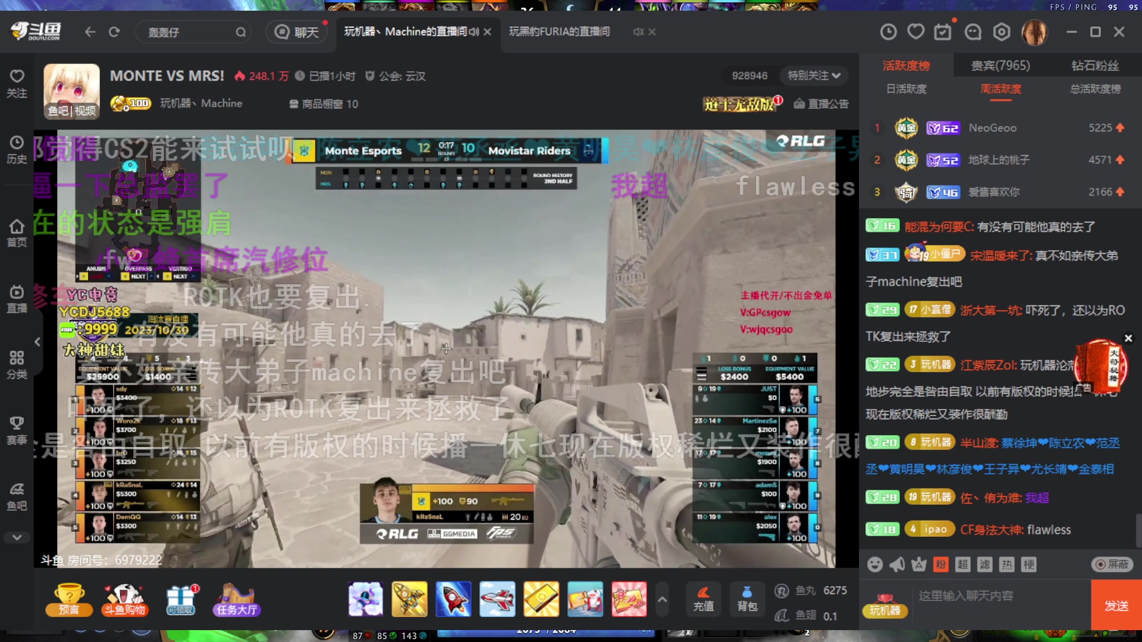
Task: Click the search magnifier icon
Action: (x=240, y=32)
